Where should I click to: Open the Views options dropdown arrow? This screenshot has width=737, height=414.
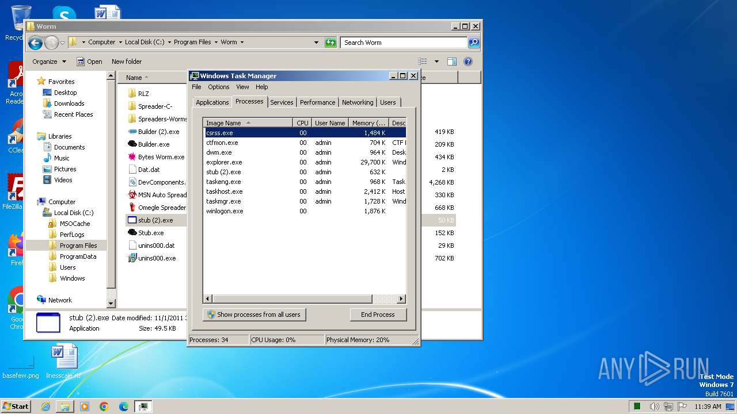point(436,62)
